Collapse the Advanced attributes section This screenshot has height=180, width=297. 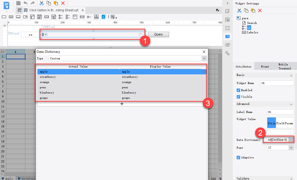tap(291, 104)
